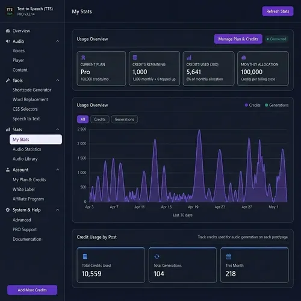The image size is (301, 301).
Task: Open Audio Library page
Action: [25, 159]
